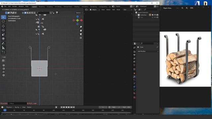The image size is (212, 119).
Task: Zoom out on the photo viewer
Action: click(183, 8)
